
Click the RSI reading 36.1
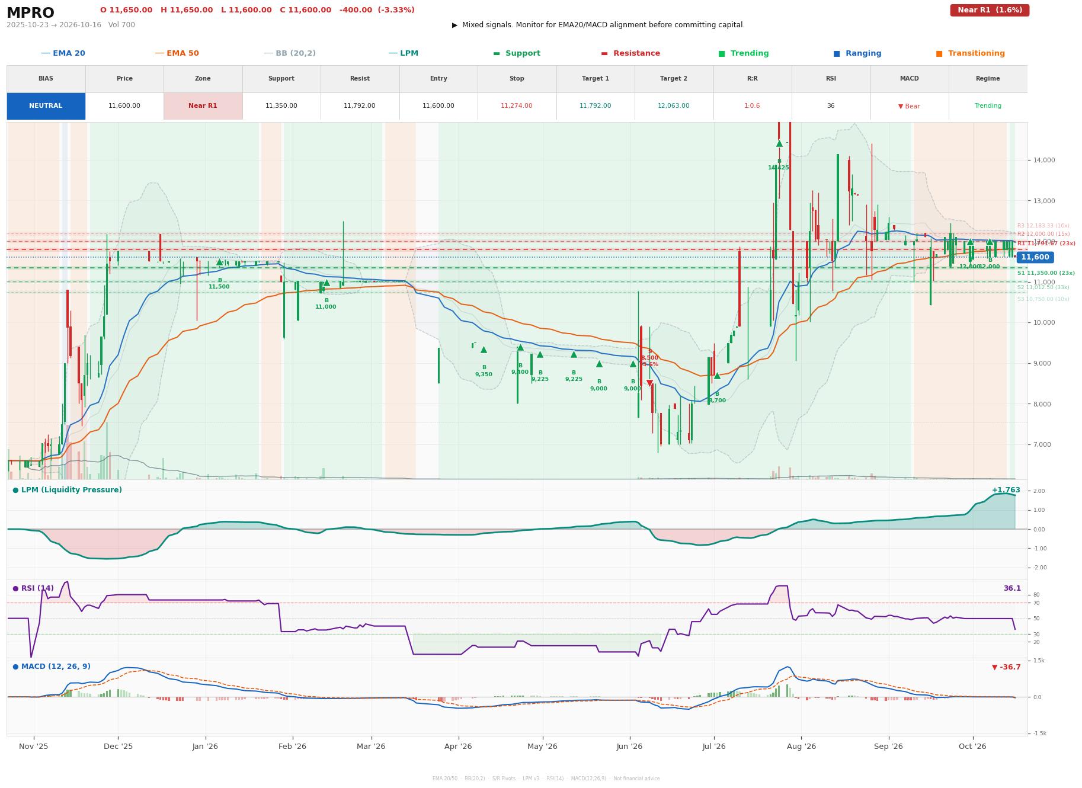(x=1012, y=588)
